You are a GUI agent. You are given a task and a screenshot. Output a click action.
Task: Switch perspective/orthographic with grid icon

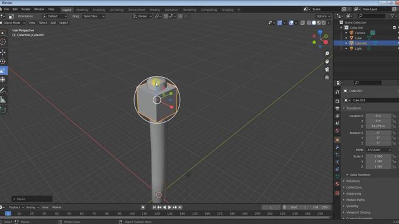pos(327,77)
